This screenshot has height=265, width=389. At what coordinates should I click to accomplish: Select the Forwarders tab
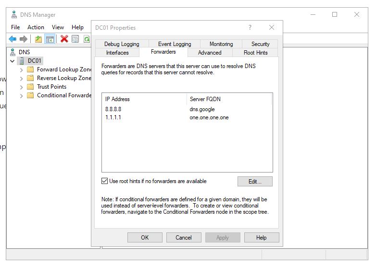163,52
